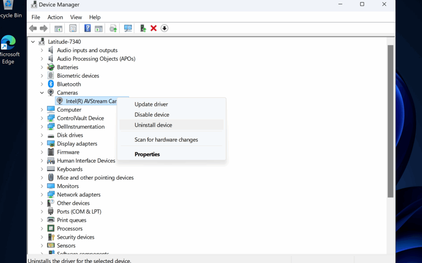Click the Properties toolbar icon
Image resolution: width=422 pixels, height=263 pixels.
(x=73, y=28)
